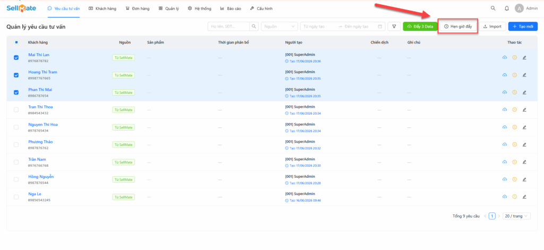Click the green Đẩy 3 Data button

tap(421, 27)
